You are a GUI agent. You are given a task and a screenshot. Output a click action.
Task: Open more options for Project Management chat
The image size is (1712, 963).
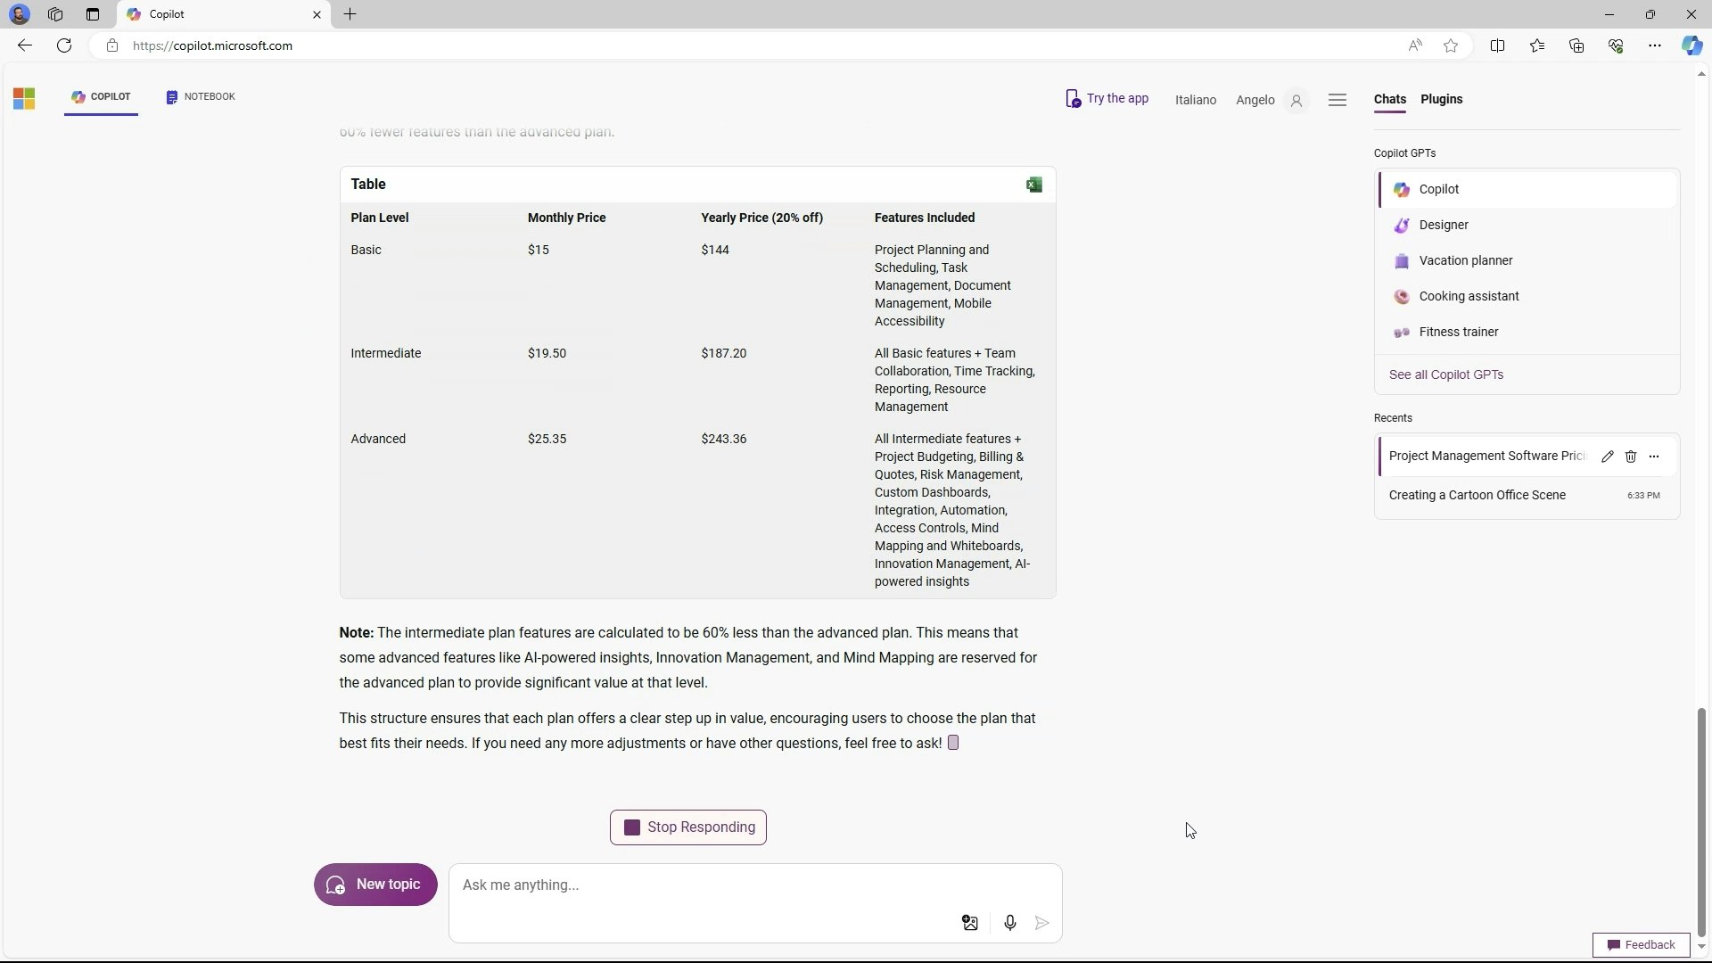(x=1654, y=457)
